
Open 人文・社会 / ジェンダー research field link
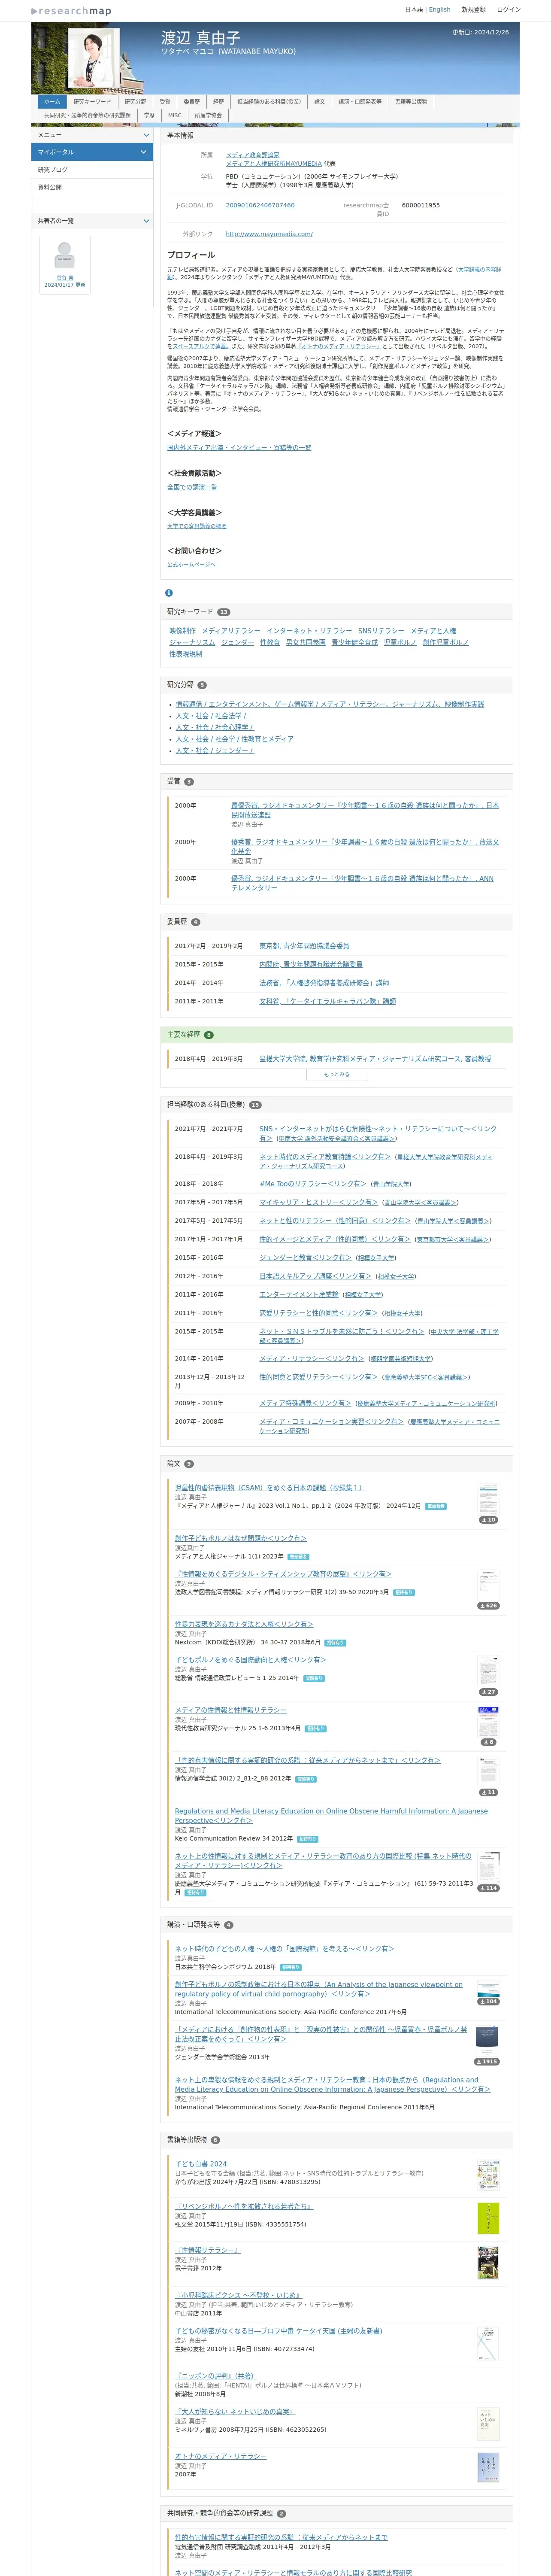[215, 751]
